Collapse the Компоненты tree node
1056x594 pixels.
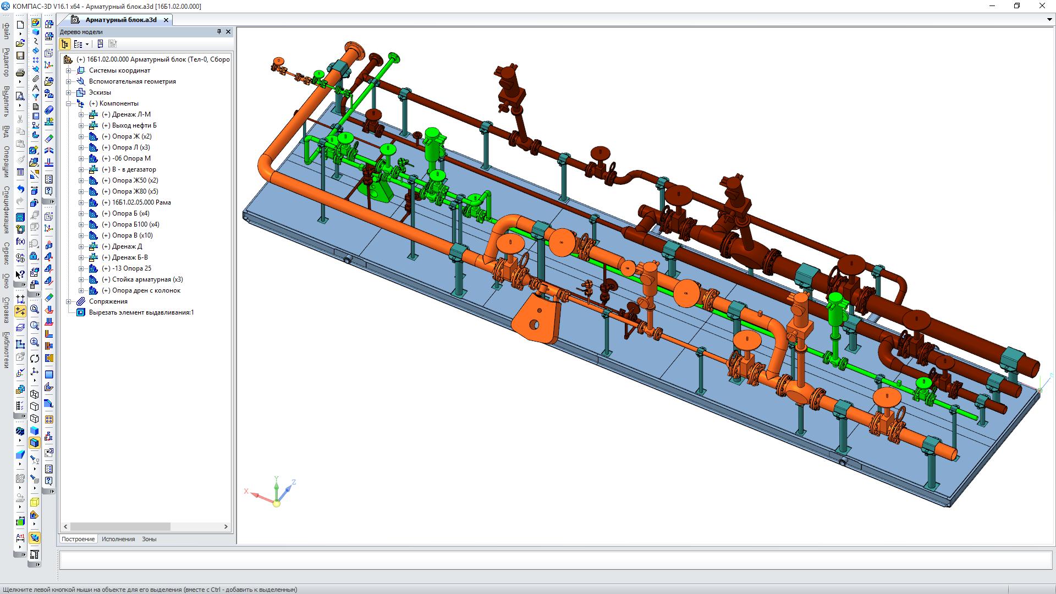point(69,103)
